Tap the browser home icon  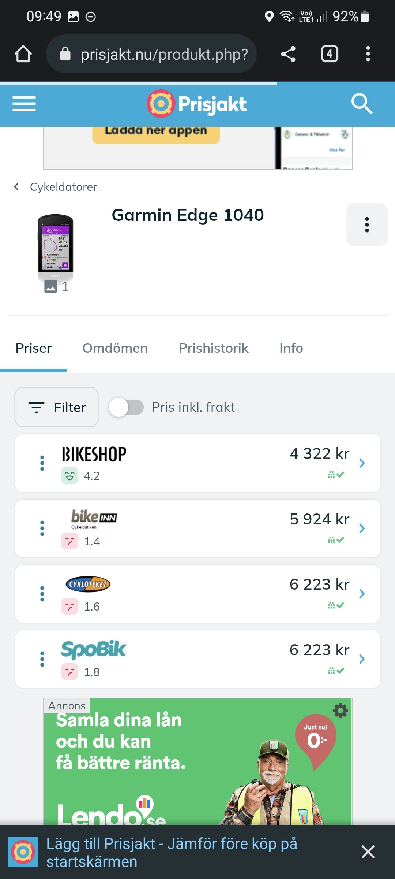(x=23, y=54)
